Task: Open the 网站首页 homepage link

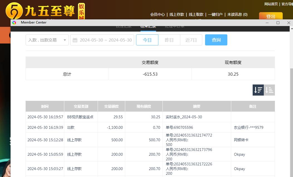Action: coord(271,4)
